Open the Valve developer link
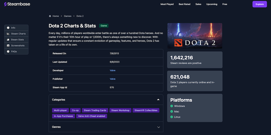Screen dimensions: 271x135 point(112,70)
